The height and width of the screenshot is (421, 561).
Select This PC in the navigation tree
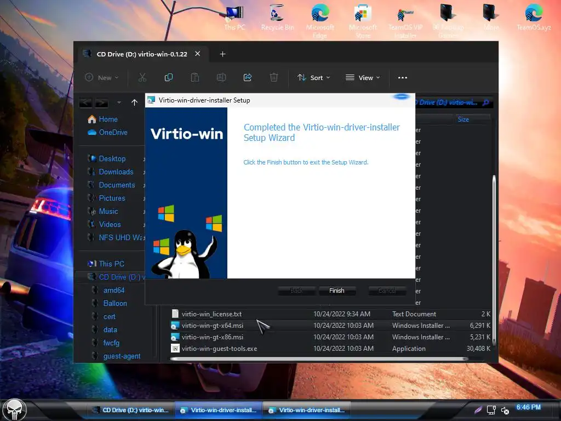111,264
